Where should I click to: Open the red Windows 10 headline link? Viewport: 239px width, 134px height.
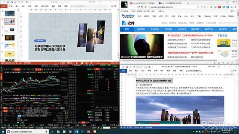click(190, 35)
